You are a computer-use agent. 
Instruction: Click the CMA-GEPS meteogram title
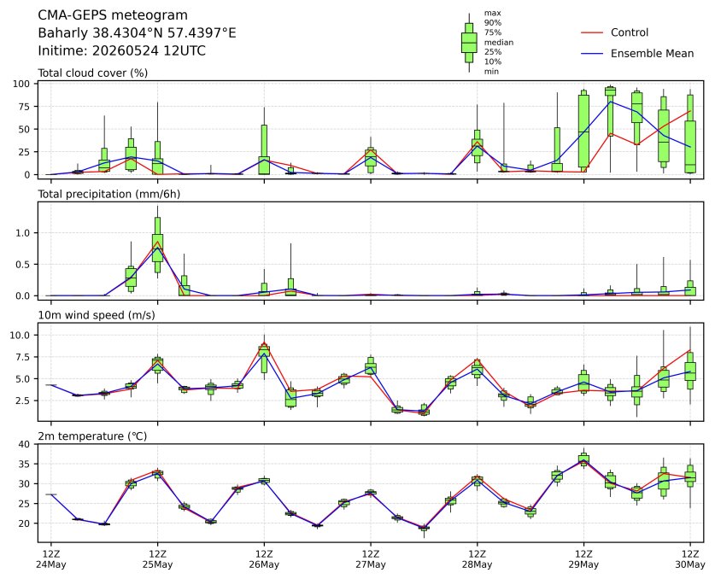point(113,15)
